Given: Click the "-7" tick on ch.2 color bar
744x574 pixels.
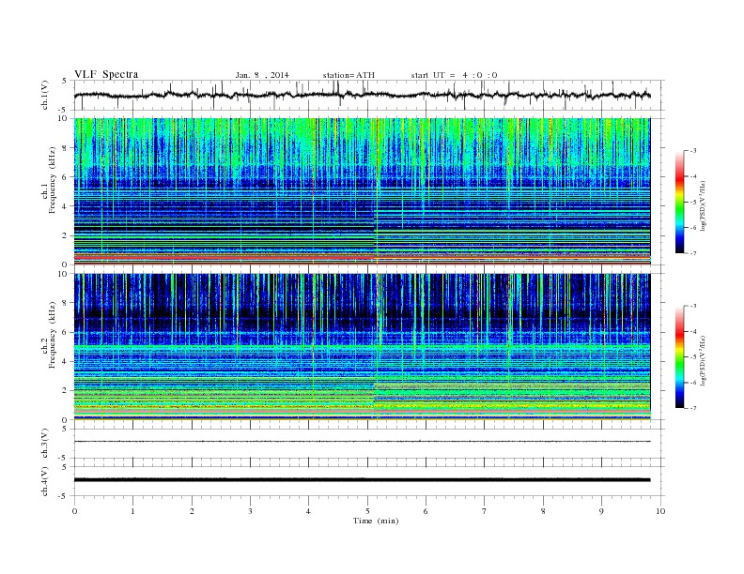Looking at the screenshot, I should point(693,408).
